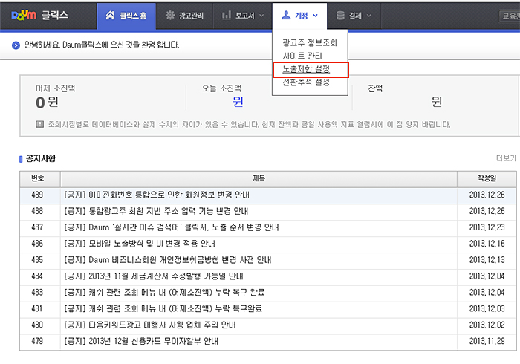Click 더보기 link for notices

coord(506,158)
